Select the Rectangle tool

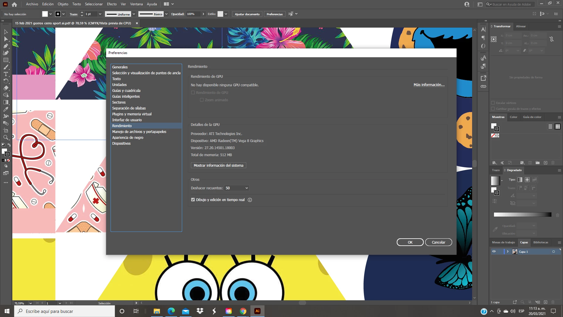[6, 60]
